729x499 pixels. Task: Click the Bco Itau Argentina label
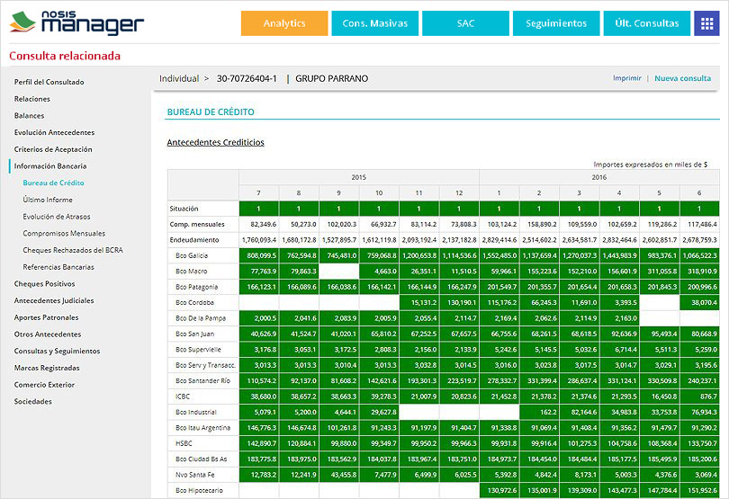tap(202, 428)
